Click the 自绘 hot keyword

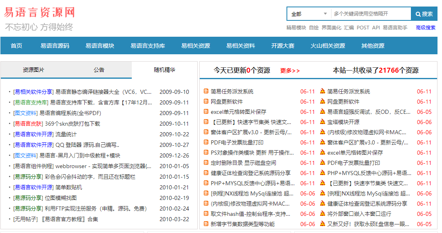tap(314, 28)
